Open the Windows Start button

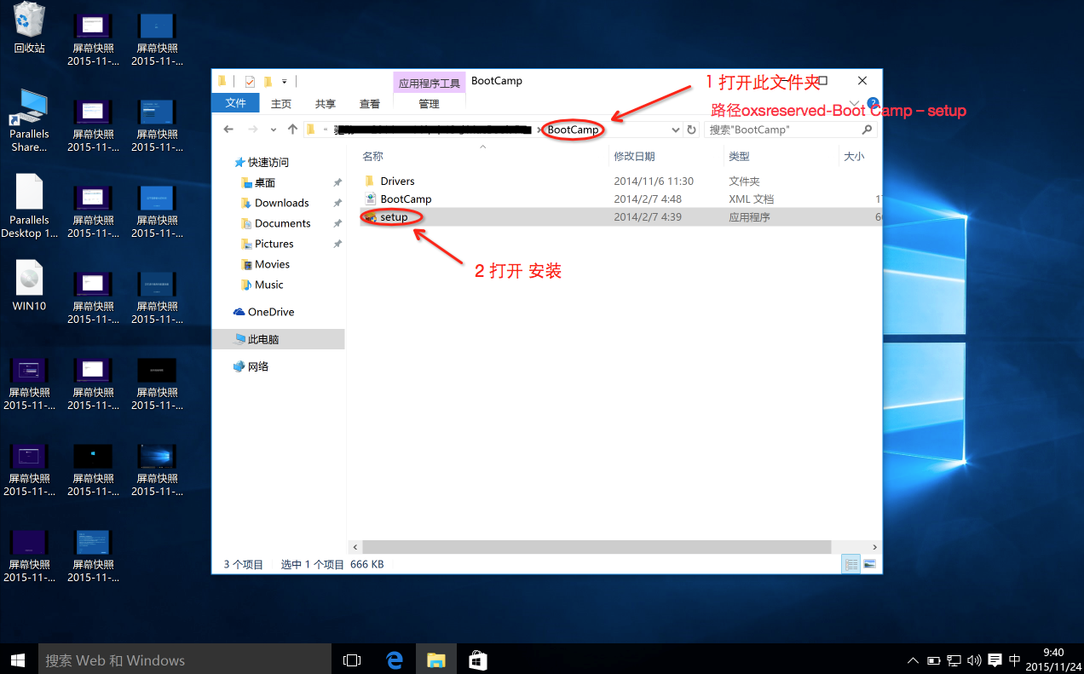point(19,660)
